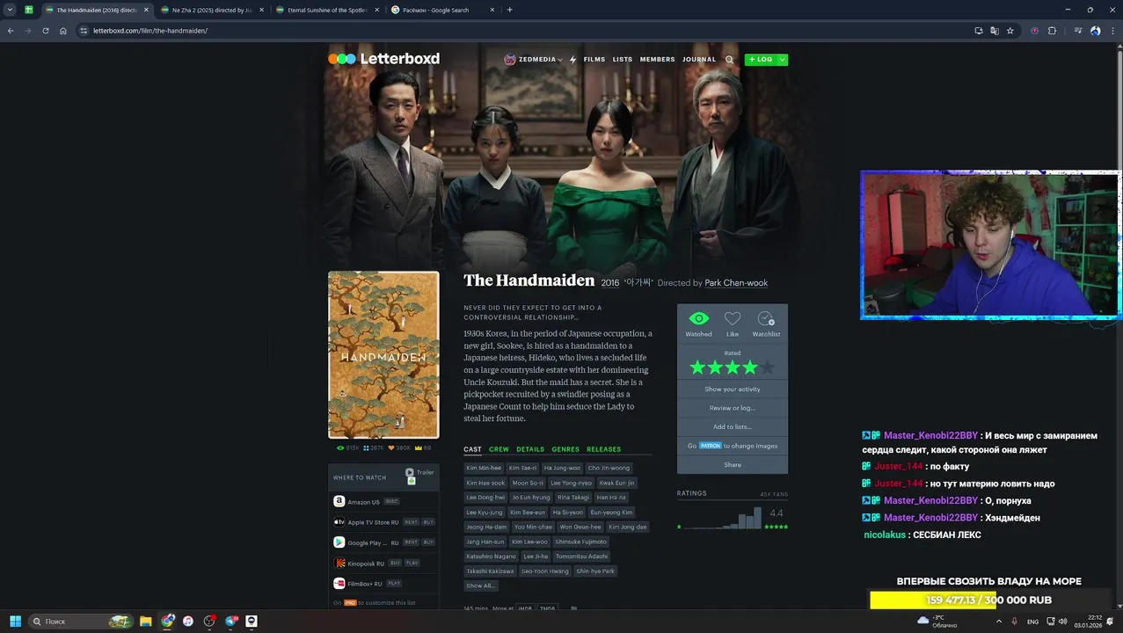Click the Letterboxd logo

[383, 59]
